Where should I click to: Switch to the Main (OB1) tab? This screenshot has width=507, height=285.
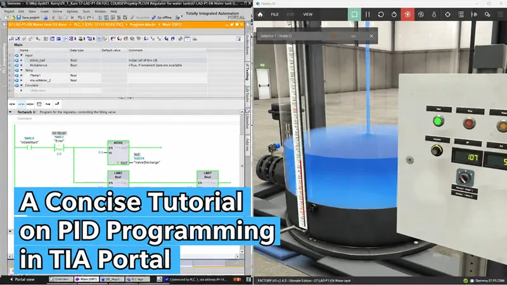point(86,279)
